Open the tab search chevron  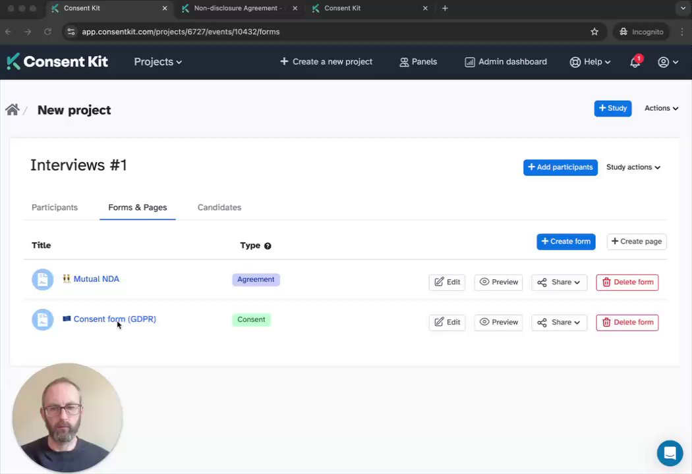point(683,9)
